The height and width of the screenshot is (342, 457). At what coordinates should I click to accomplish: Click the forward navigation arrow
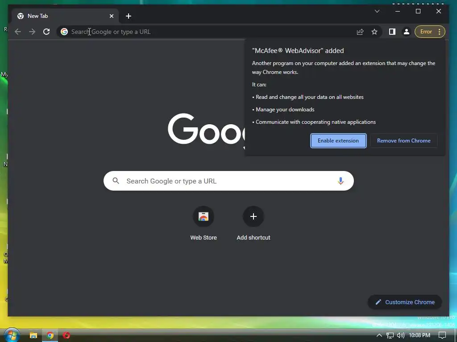click(32, 32)
